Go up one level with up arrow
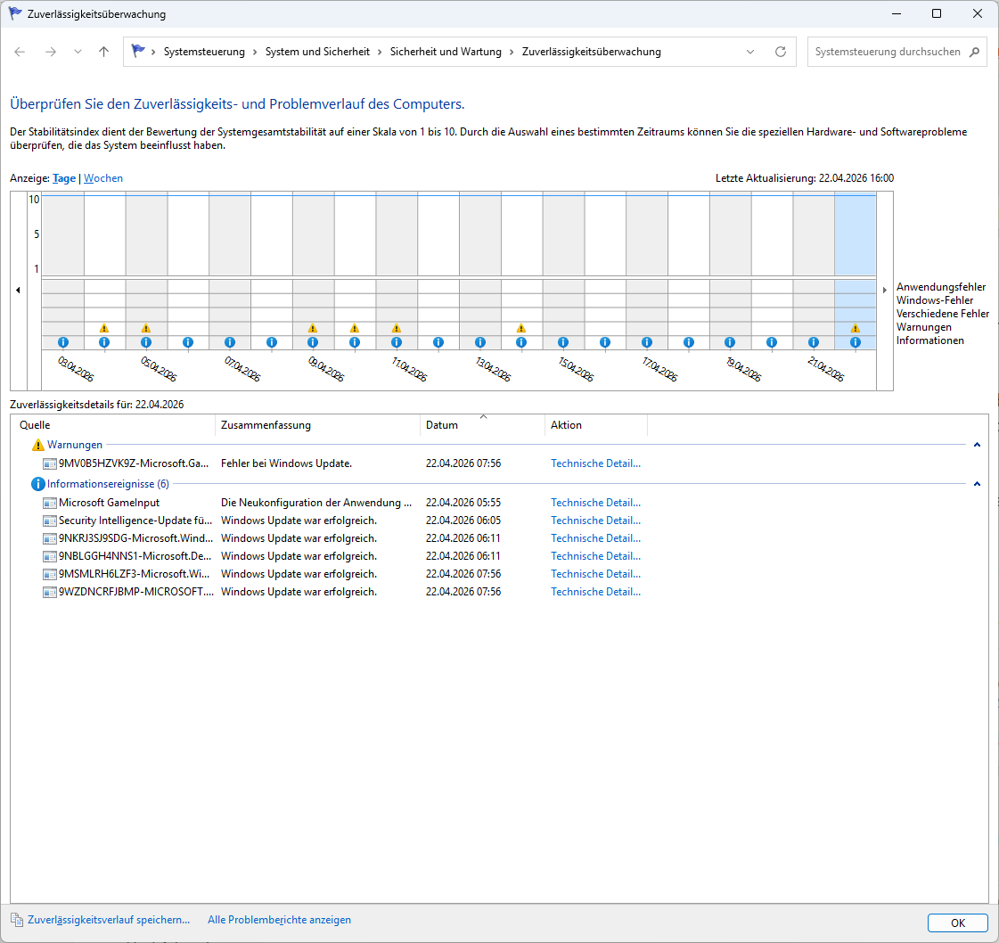The image size is (999, 943). (104, 52)
